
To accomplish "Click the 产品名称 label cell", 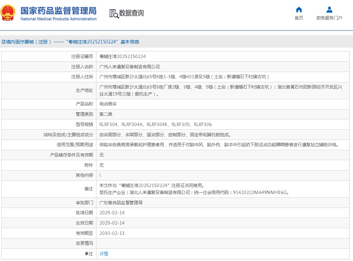I will click(49, 104).
